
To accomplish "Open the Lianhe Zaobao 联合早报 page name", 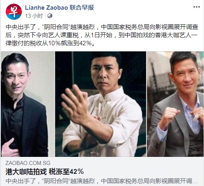I will tap(60, 8).
